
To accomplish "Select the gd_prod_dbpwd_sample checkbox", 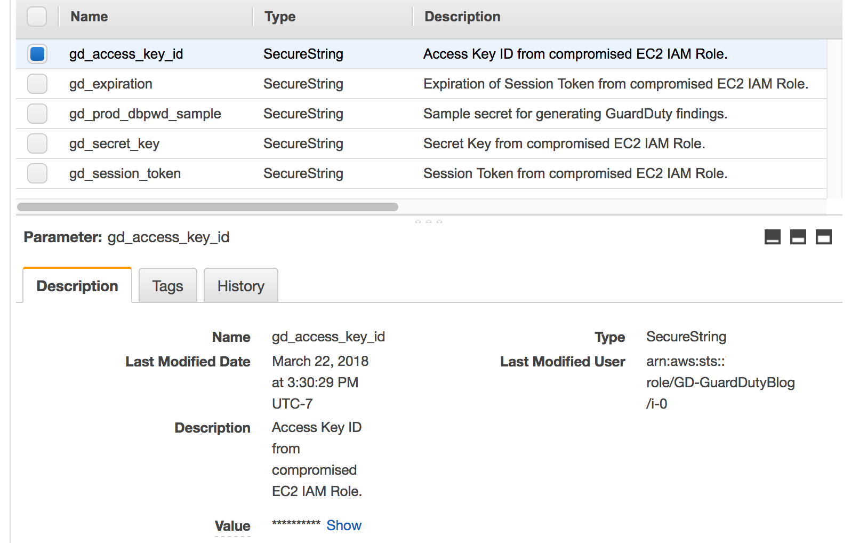I will (x=37, y=114).
